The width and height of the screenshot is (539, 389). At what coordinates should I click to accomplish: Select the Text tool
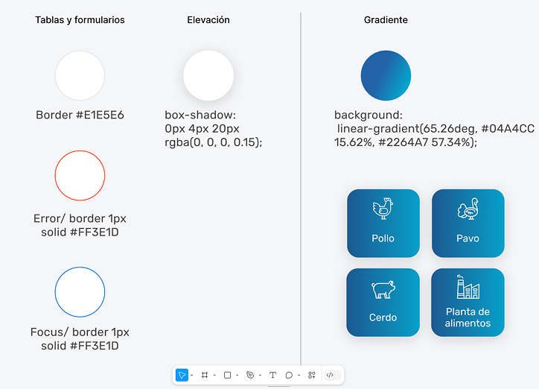[x=272, y=375]
